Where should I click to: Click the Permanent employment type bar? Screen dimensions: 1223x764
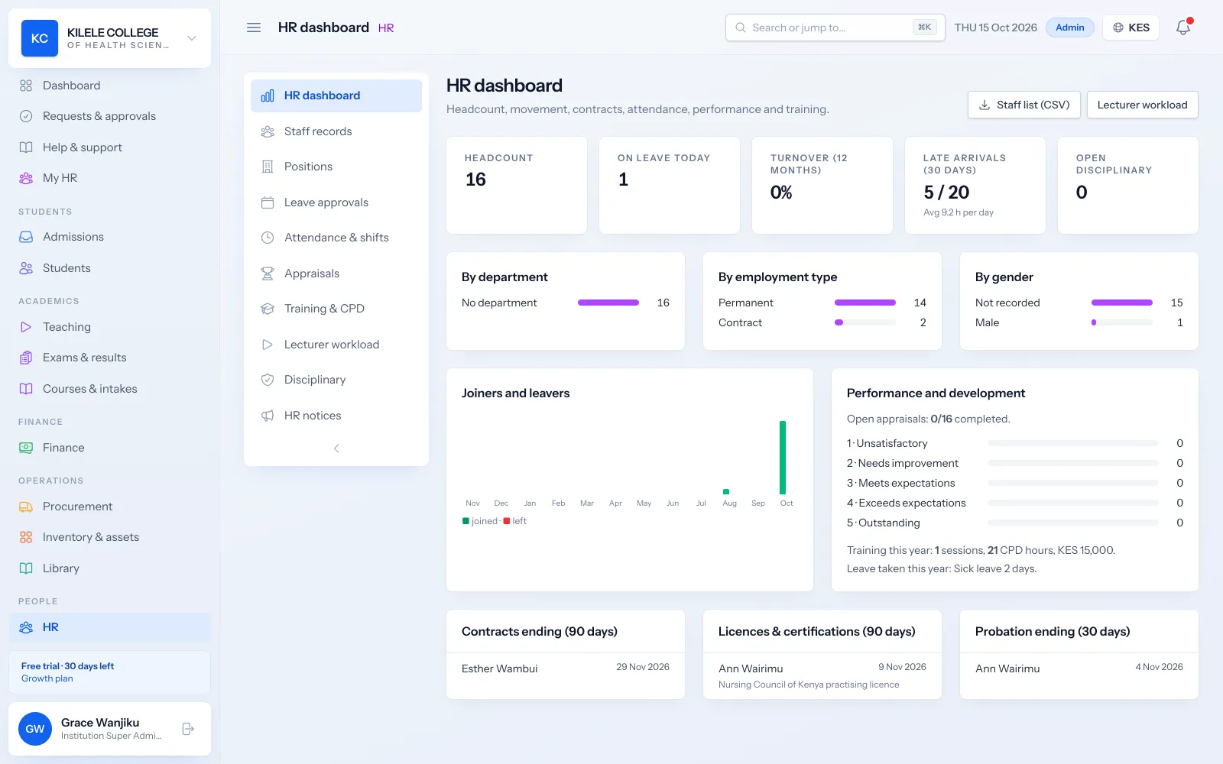click(865, 303)
